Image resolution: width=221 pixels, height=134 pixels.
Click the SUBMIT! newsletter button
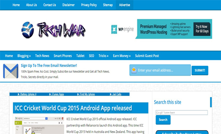pos(200,70)
